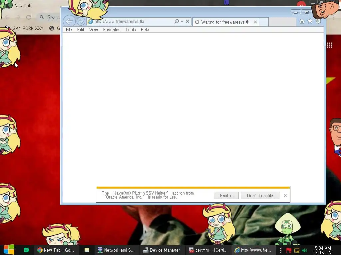Open the volume speaker tray icon
This screenshot has width=341, height=255.
click(304, 250)
